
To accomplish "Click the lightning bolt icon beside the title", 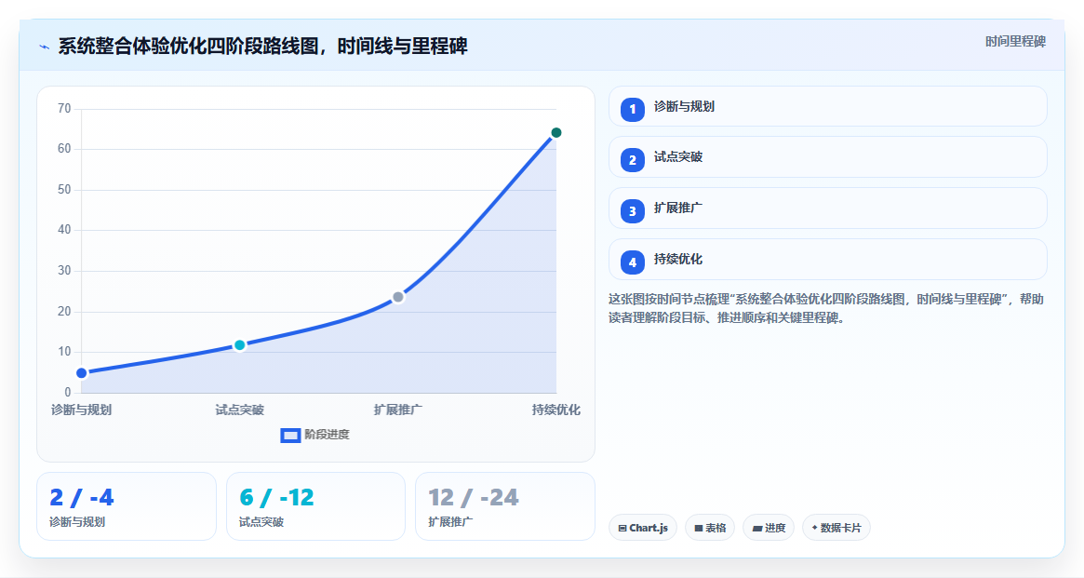I will point(45,47).
